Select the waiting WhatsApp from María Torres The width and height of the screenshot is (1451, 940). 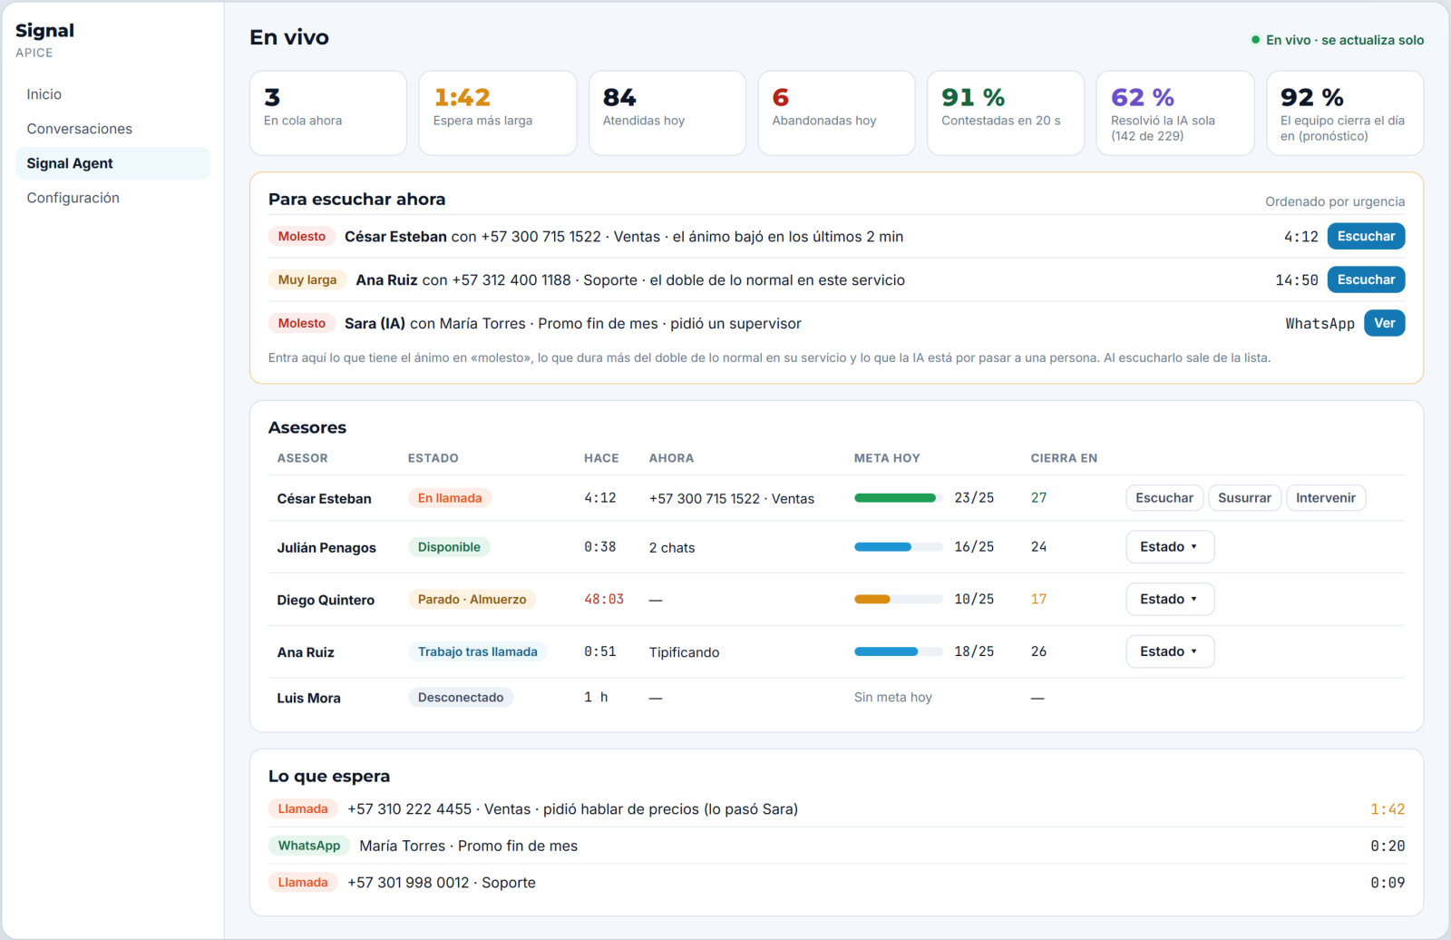(836, 846)
